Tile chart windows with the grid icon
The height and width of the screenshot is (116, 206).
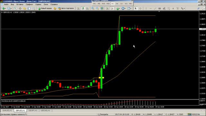pyautogui.click(x=102, y=8)
